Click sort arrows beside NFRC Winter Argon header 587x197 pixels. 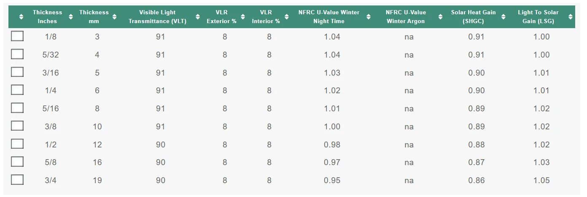441,17
